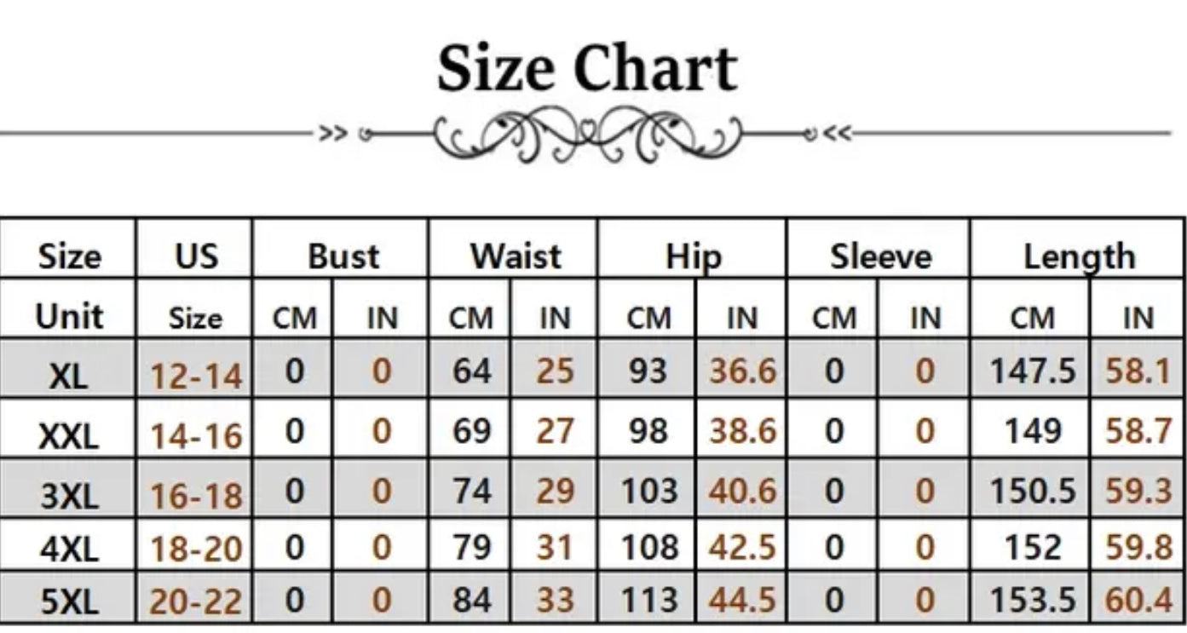
Task: Click the Hip column header
Action: 694,256
